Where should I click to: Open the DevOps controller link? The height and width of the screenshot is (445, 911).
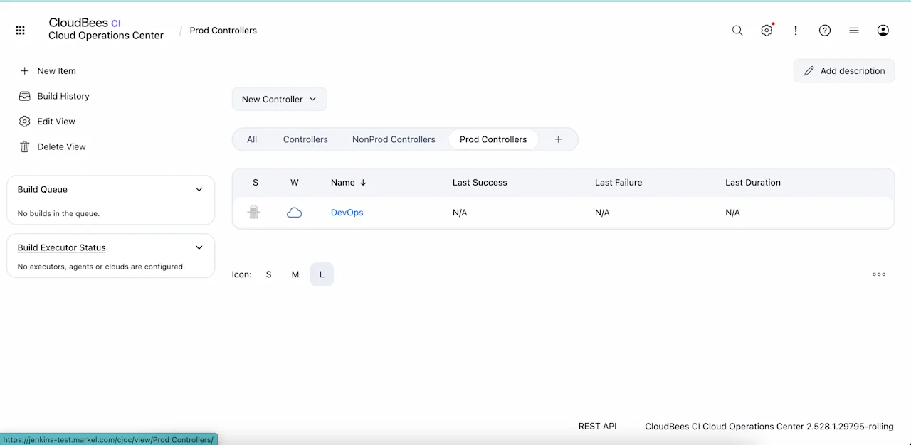[347, 212]
